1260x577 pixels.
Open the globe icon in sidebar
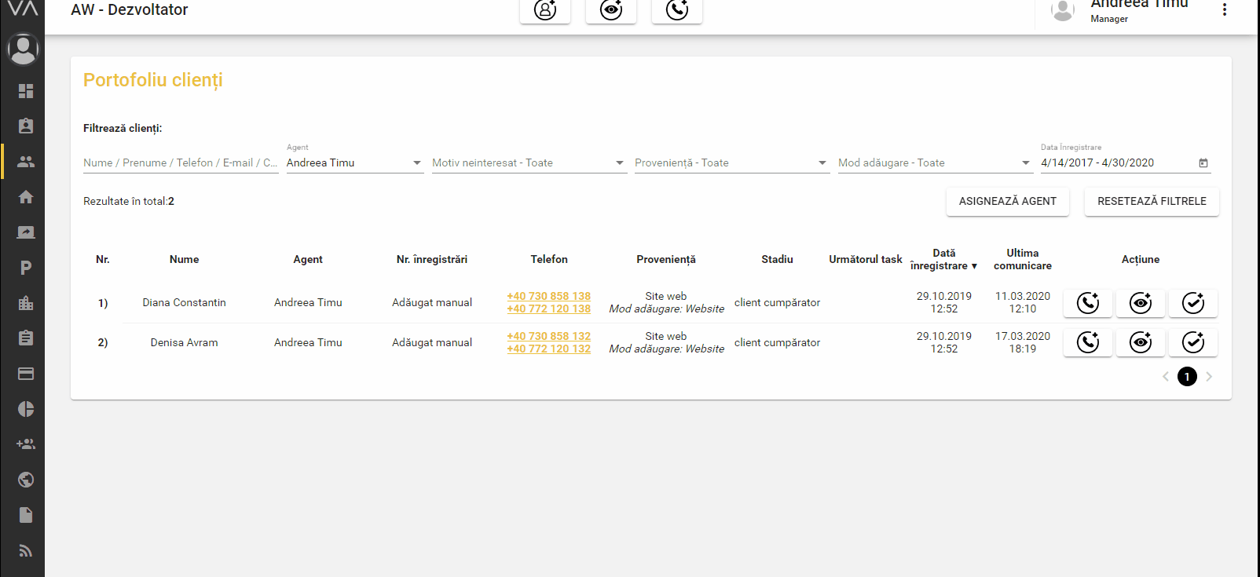point(26,480)
